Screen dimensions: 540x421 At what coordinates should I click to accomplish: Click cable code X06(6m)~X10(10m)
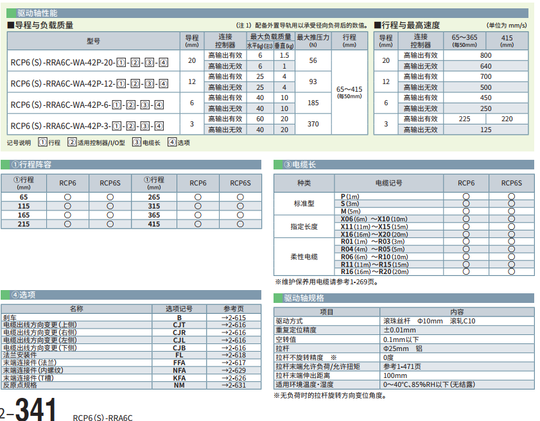click(374, 219)
